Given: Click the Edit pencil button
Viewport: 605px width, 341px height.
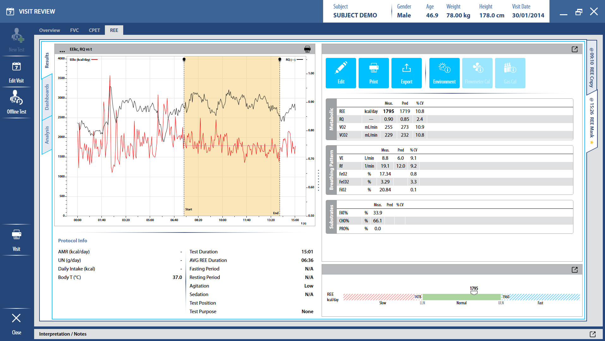Looking at the screenshot, I should click(x=341, y=73).
